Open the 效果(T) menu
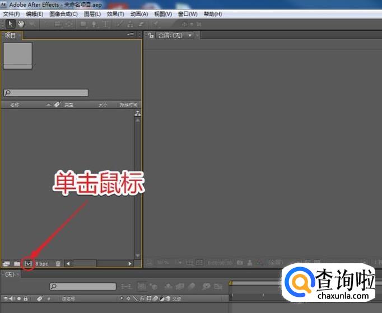 pos(115,14)
